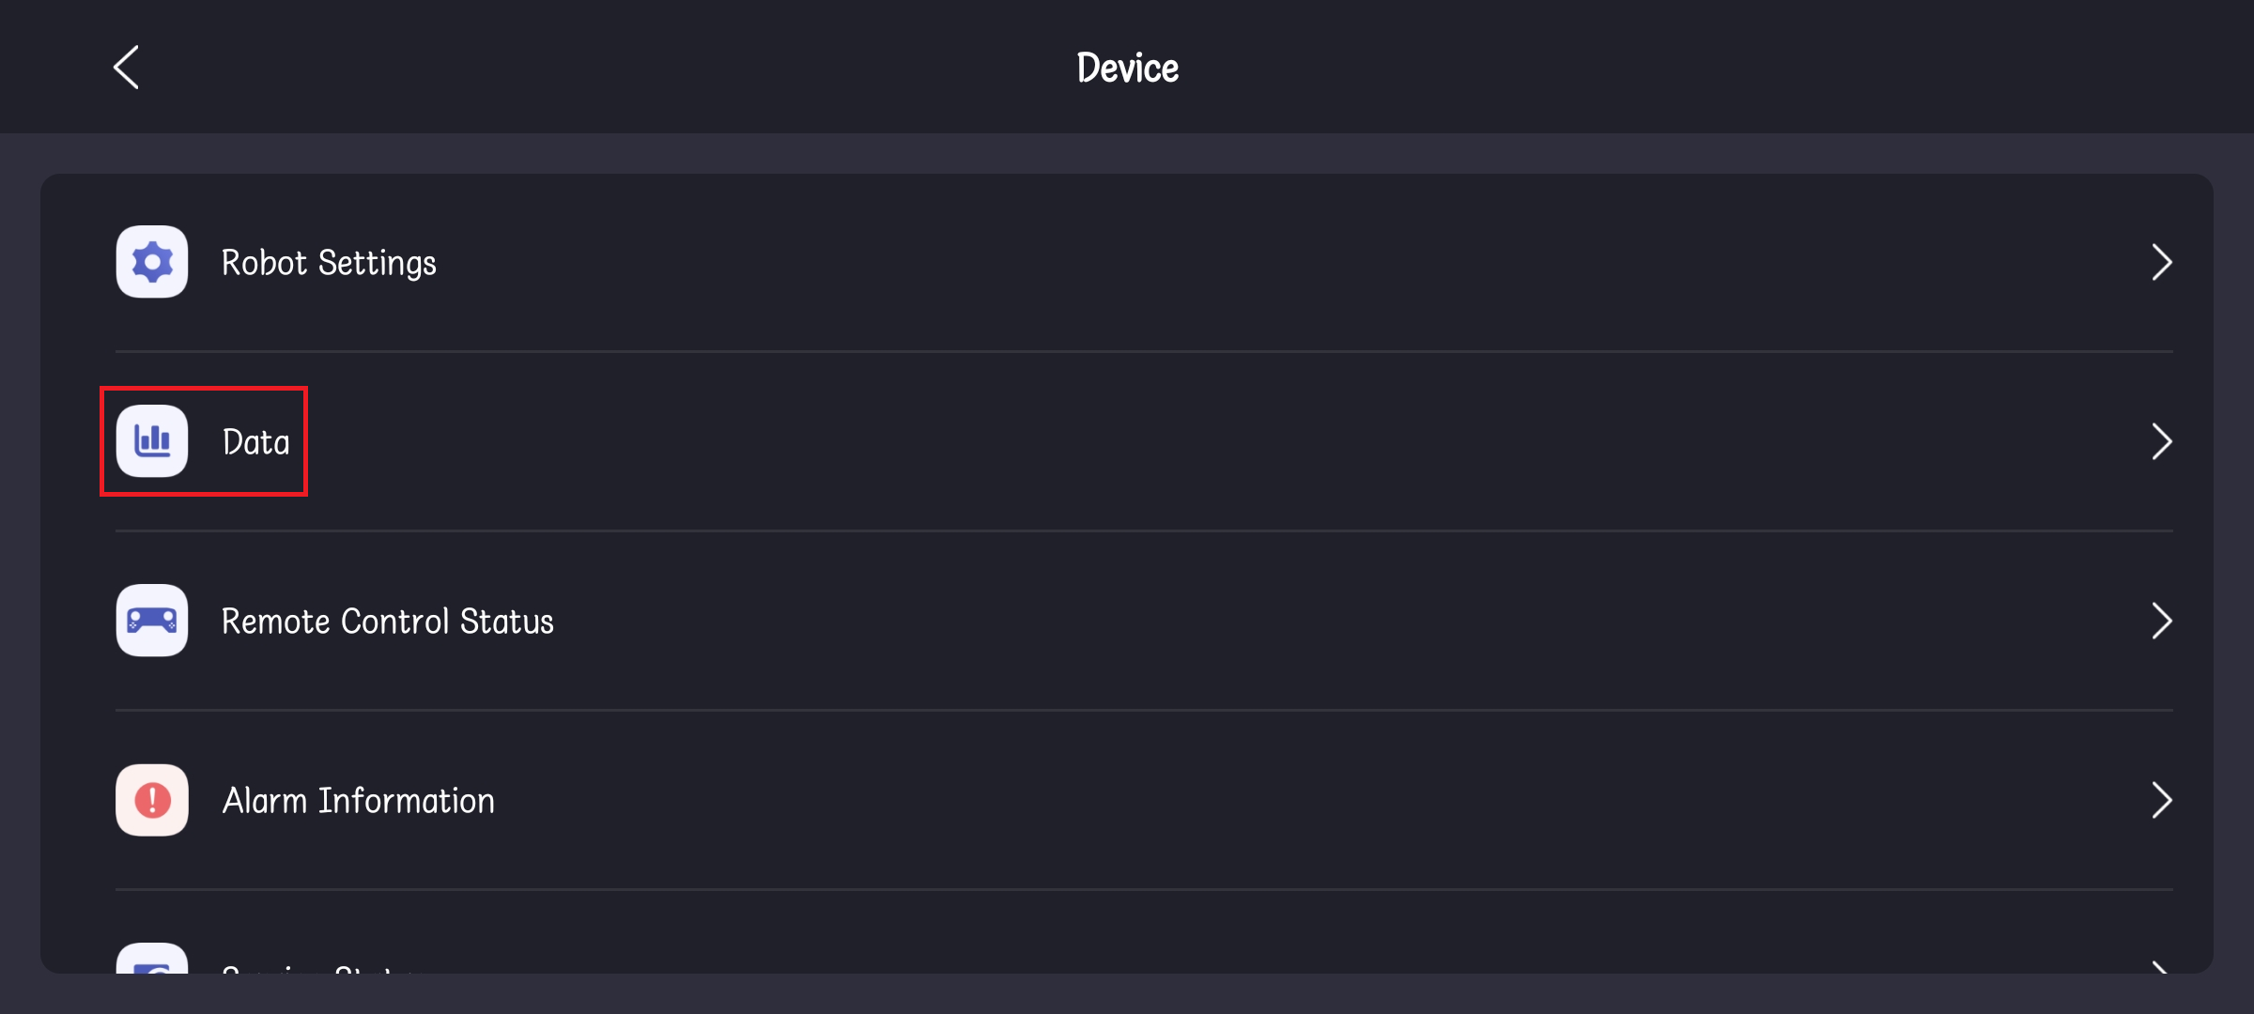
Task: Expand the Robot Settings chevron arrow
Action: 2161,263
